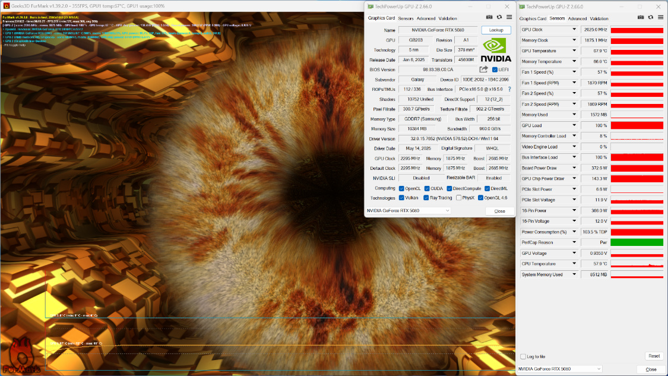This screenshot has height=376, width=668.
Task: Click the refresh icon in GPU-Z Sensors window
Action: [x=651, y=17]
